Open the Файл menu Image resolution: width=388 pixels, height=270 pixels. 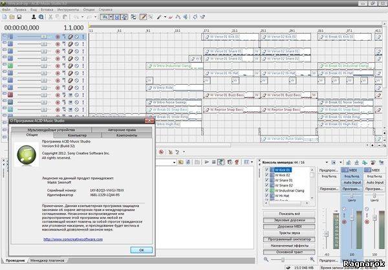click(x=6, y=10)
